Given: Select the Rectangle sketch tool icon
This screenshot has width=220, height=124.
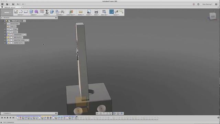Looking at the screenshot, I should (26, 12).
